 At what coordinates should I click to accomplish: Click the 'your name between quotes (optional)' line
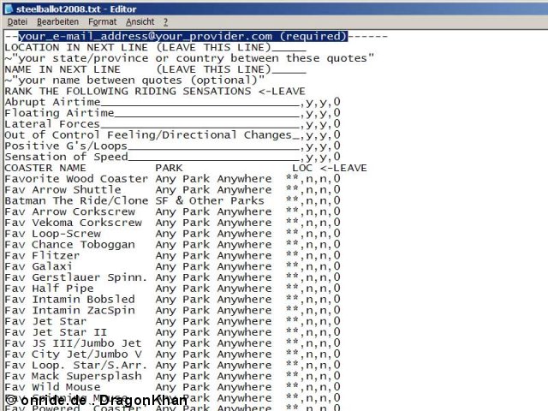click(x=134, y=80)
